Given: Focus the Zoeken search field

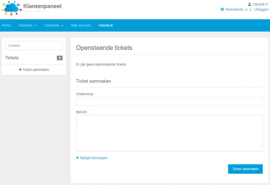Looking at the screenshot, I should click(x=34, y=46).
